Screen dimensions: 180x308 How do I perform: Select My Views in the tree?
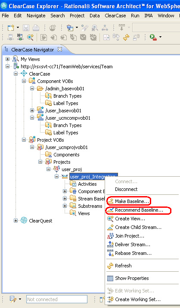[30, 59]
